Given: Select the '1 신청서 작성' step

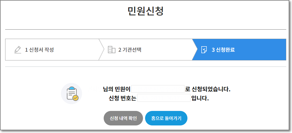Looking at the screenshot, I should 52,50.
